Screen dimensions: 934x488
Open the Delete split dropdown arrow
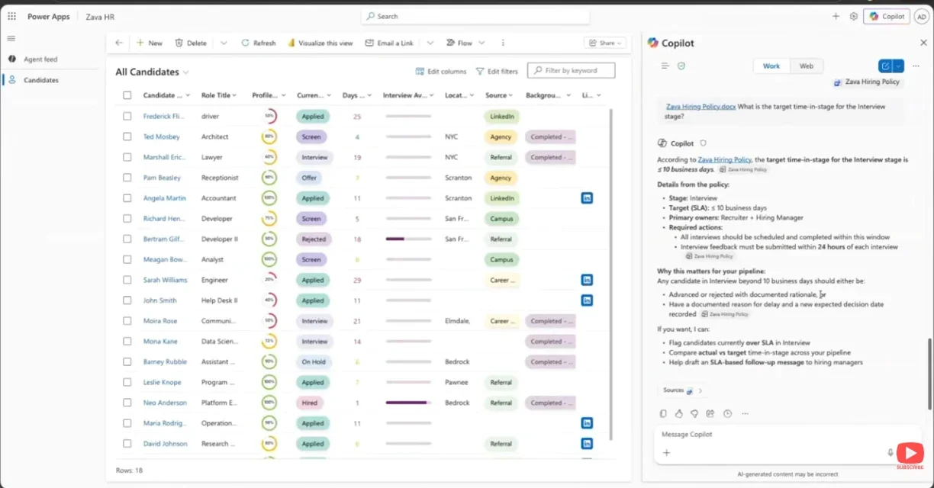click(x=224, y=43)
